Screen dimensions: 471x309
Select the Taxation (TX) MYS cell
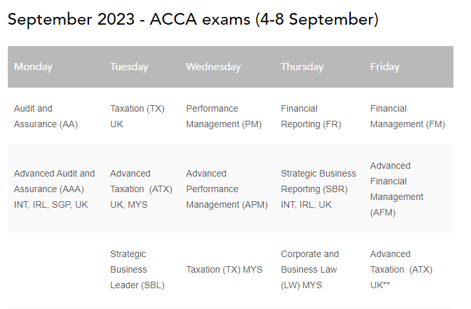pos(224,269)
